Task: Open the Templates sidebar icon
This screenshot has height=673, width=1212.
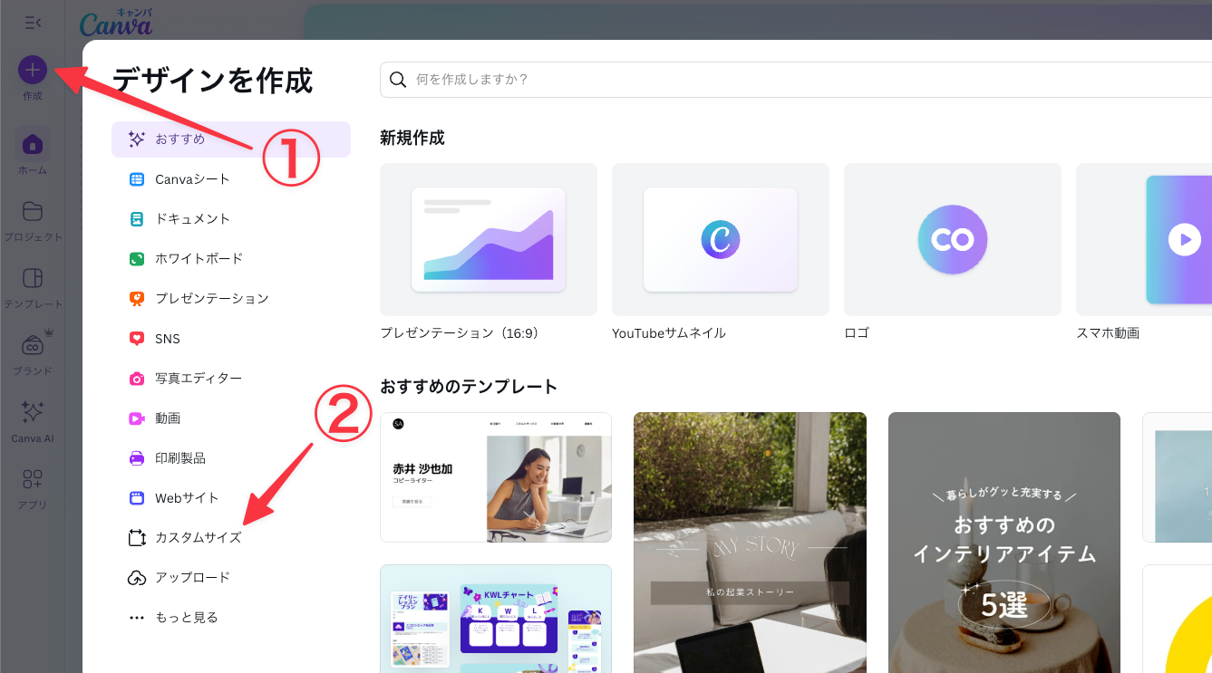Action: 33,278
